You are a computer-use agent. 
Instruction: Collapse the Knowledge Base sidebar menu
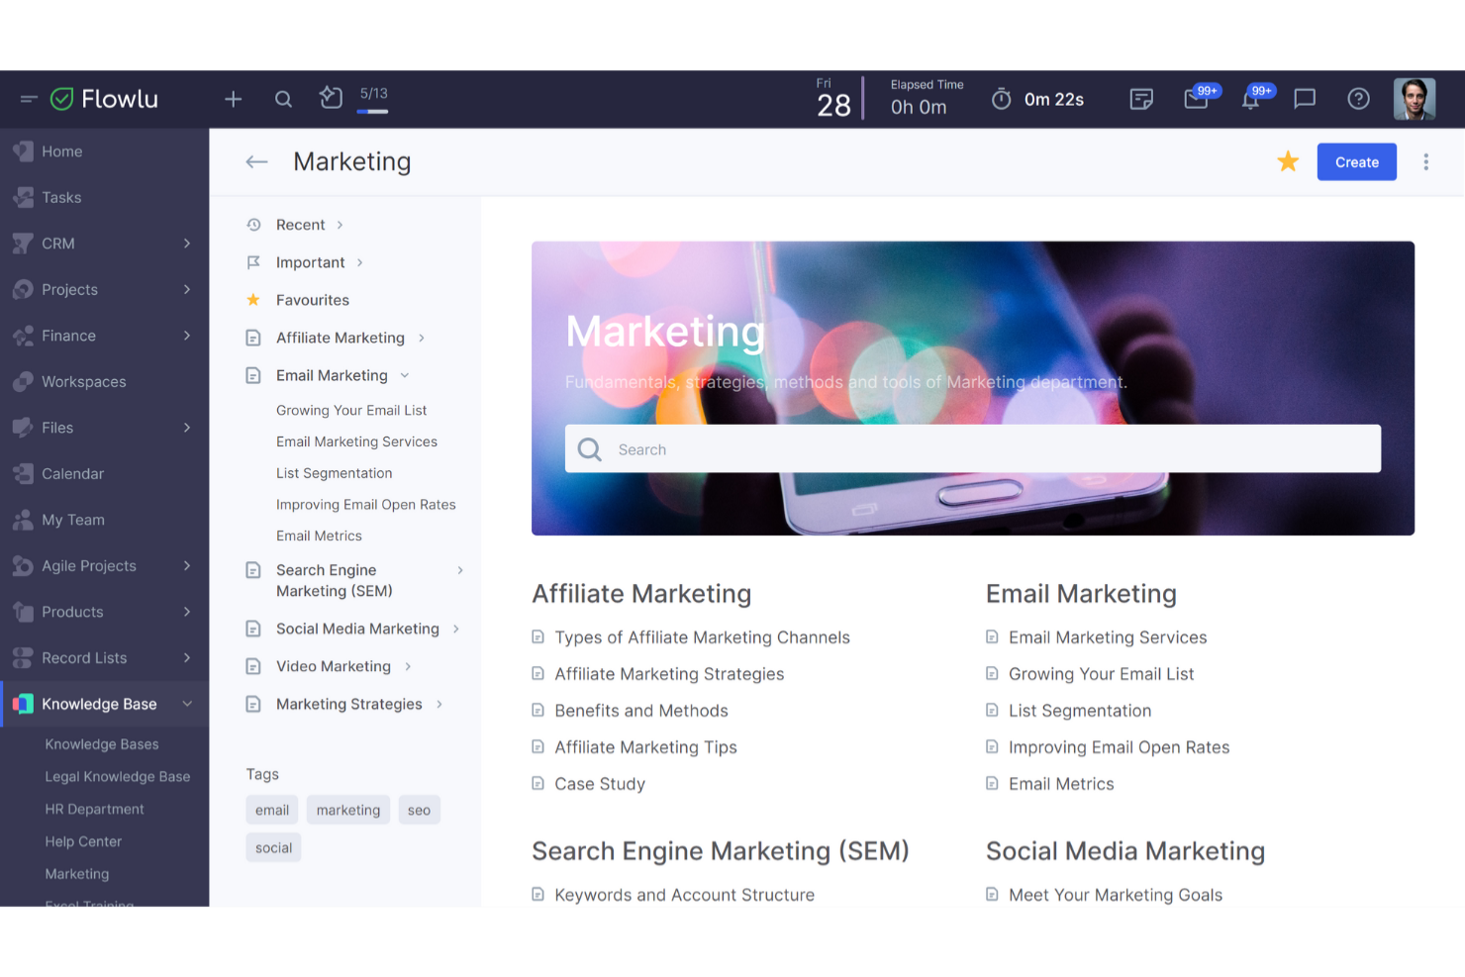pos(187,704)
